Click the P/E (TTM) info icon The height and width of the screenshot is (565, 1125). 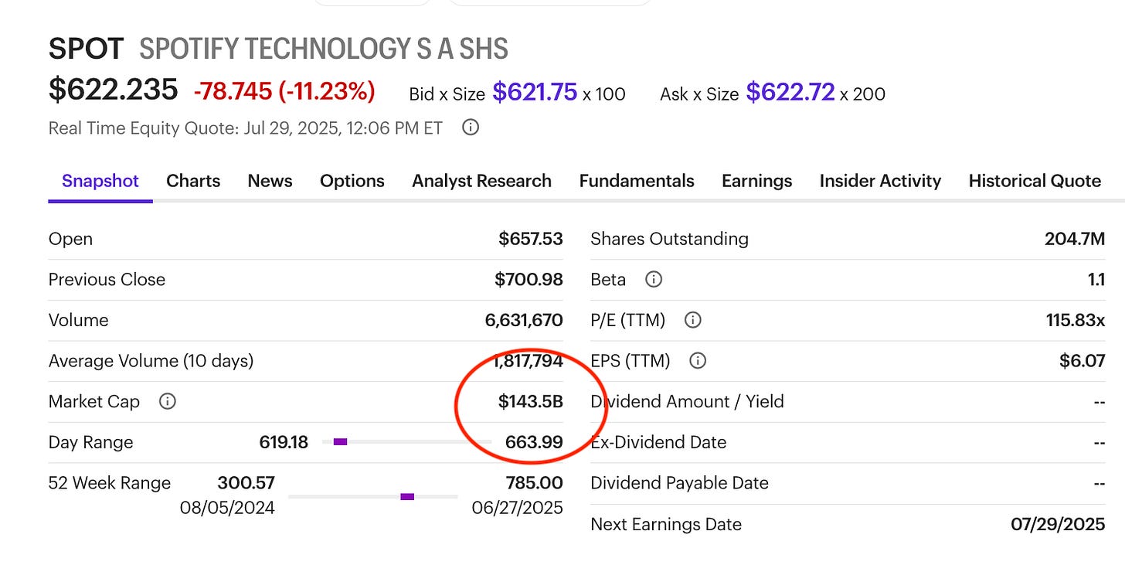(x=693, y=320)
